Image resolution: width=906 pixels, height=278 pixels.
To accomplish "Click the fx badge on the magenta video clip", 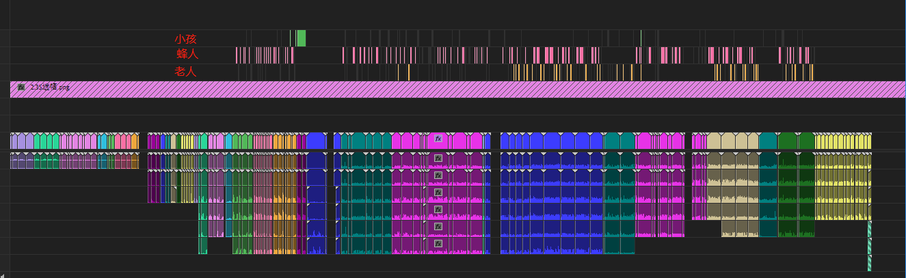I will point(438,139).
